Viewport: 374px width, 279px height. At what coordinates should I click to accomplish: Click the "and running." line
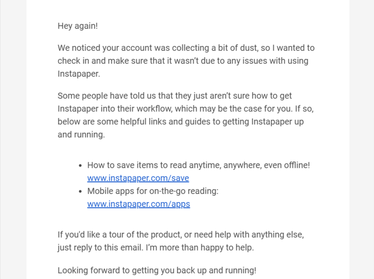tap(81, 135)
